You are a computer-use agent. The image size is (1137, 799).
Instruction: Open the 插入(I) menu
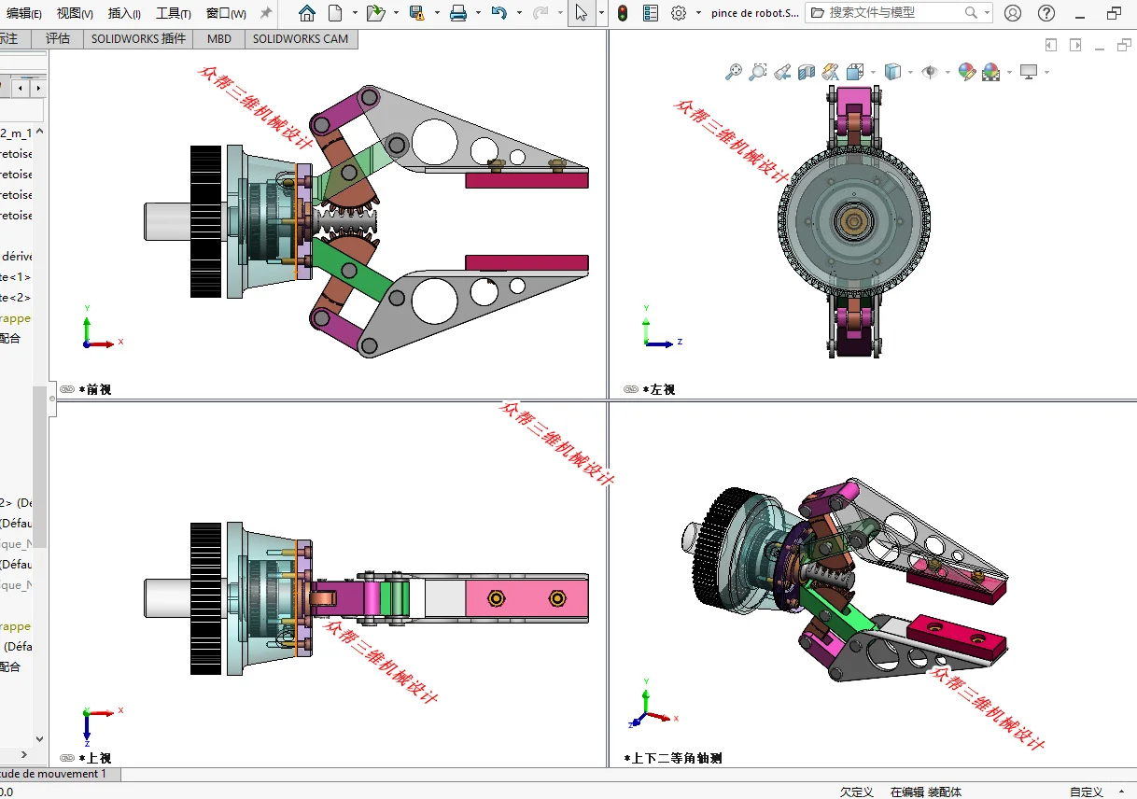(124, 14)
